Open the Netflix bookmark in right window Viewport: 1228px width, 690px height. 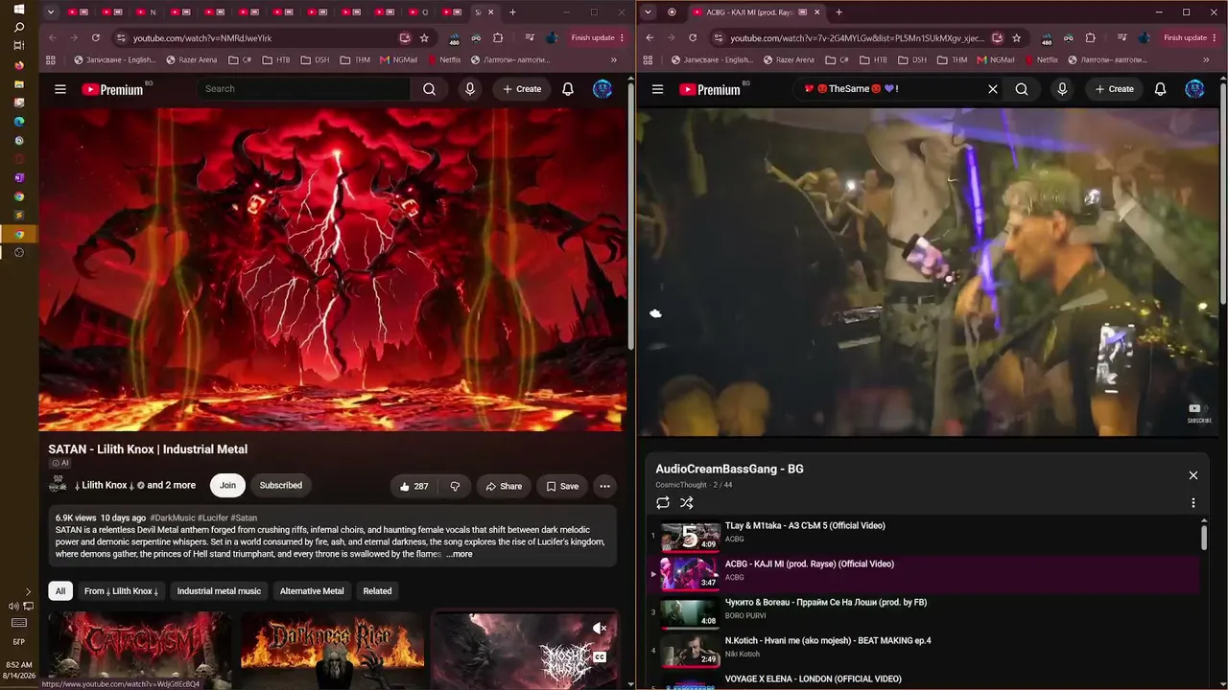pos(1040,59)
